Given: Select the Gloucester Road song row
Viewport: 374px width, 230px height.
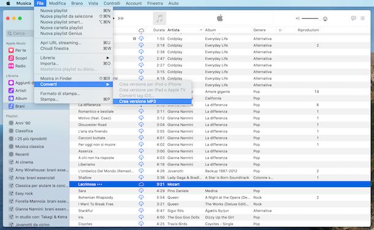Looking at the screenshot, I should 220,125.
